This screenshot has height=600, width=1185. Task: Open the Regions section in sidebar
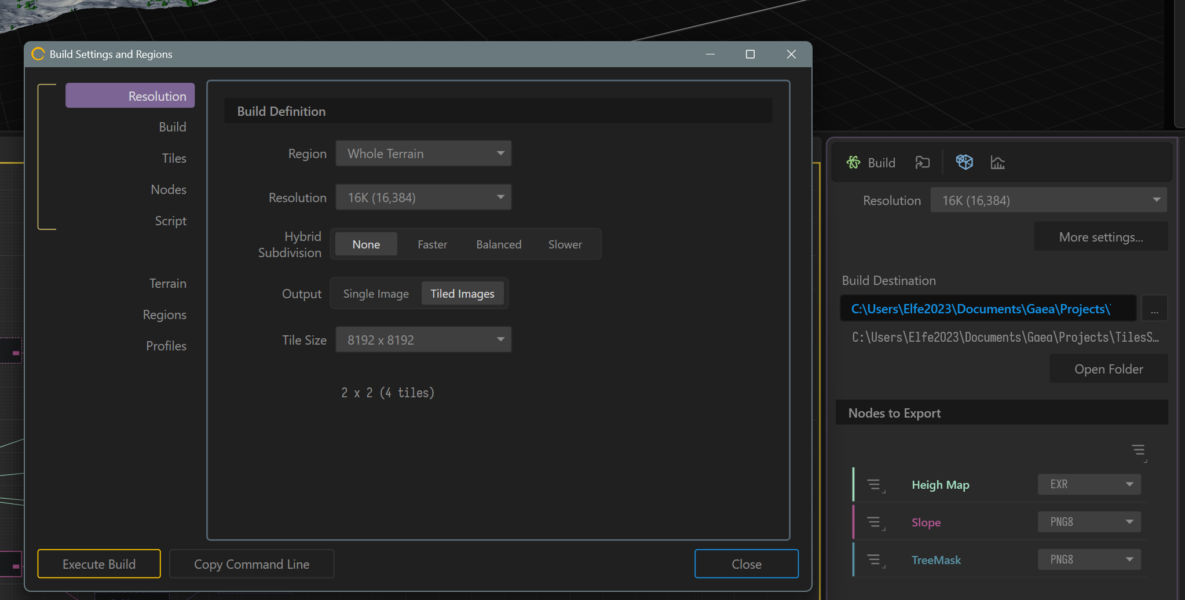[x=164, y=314]
